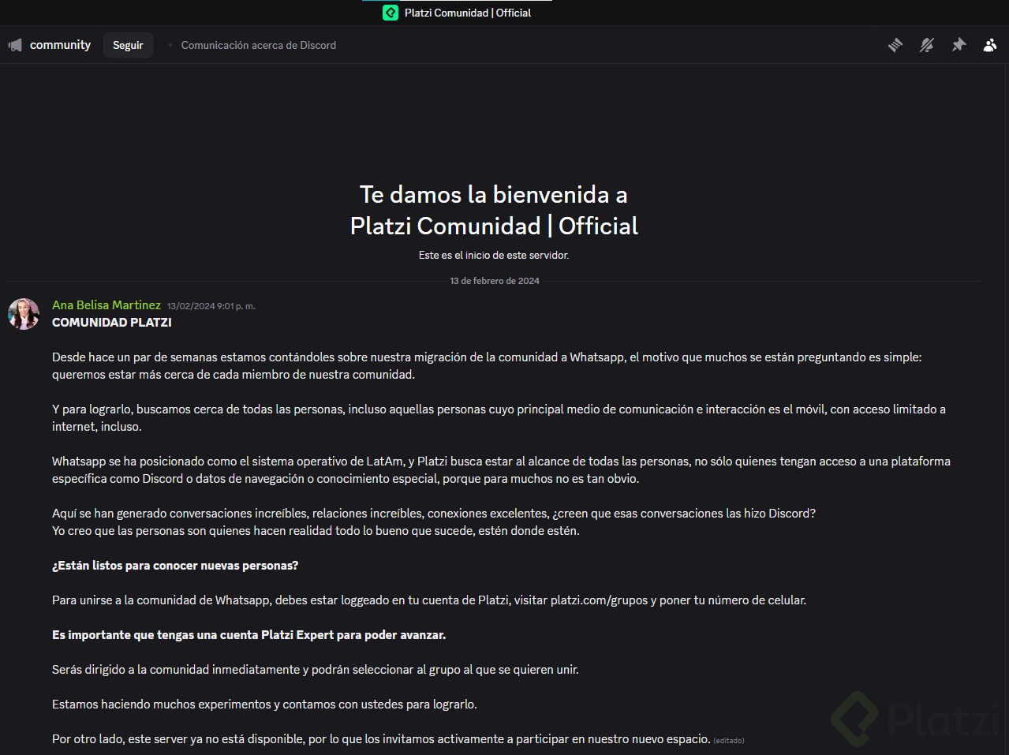The width and height of the screenshot is (1009, 755).
Task: Click the paragraph starting 'Desde hace un par de semanas'
Action: click(x=487, y=366)
